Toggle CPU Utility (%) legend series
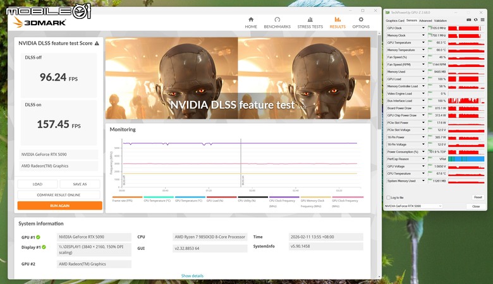 pyautogui.click(x=253, y=199)
